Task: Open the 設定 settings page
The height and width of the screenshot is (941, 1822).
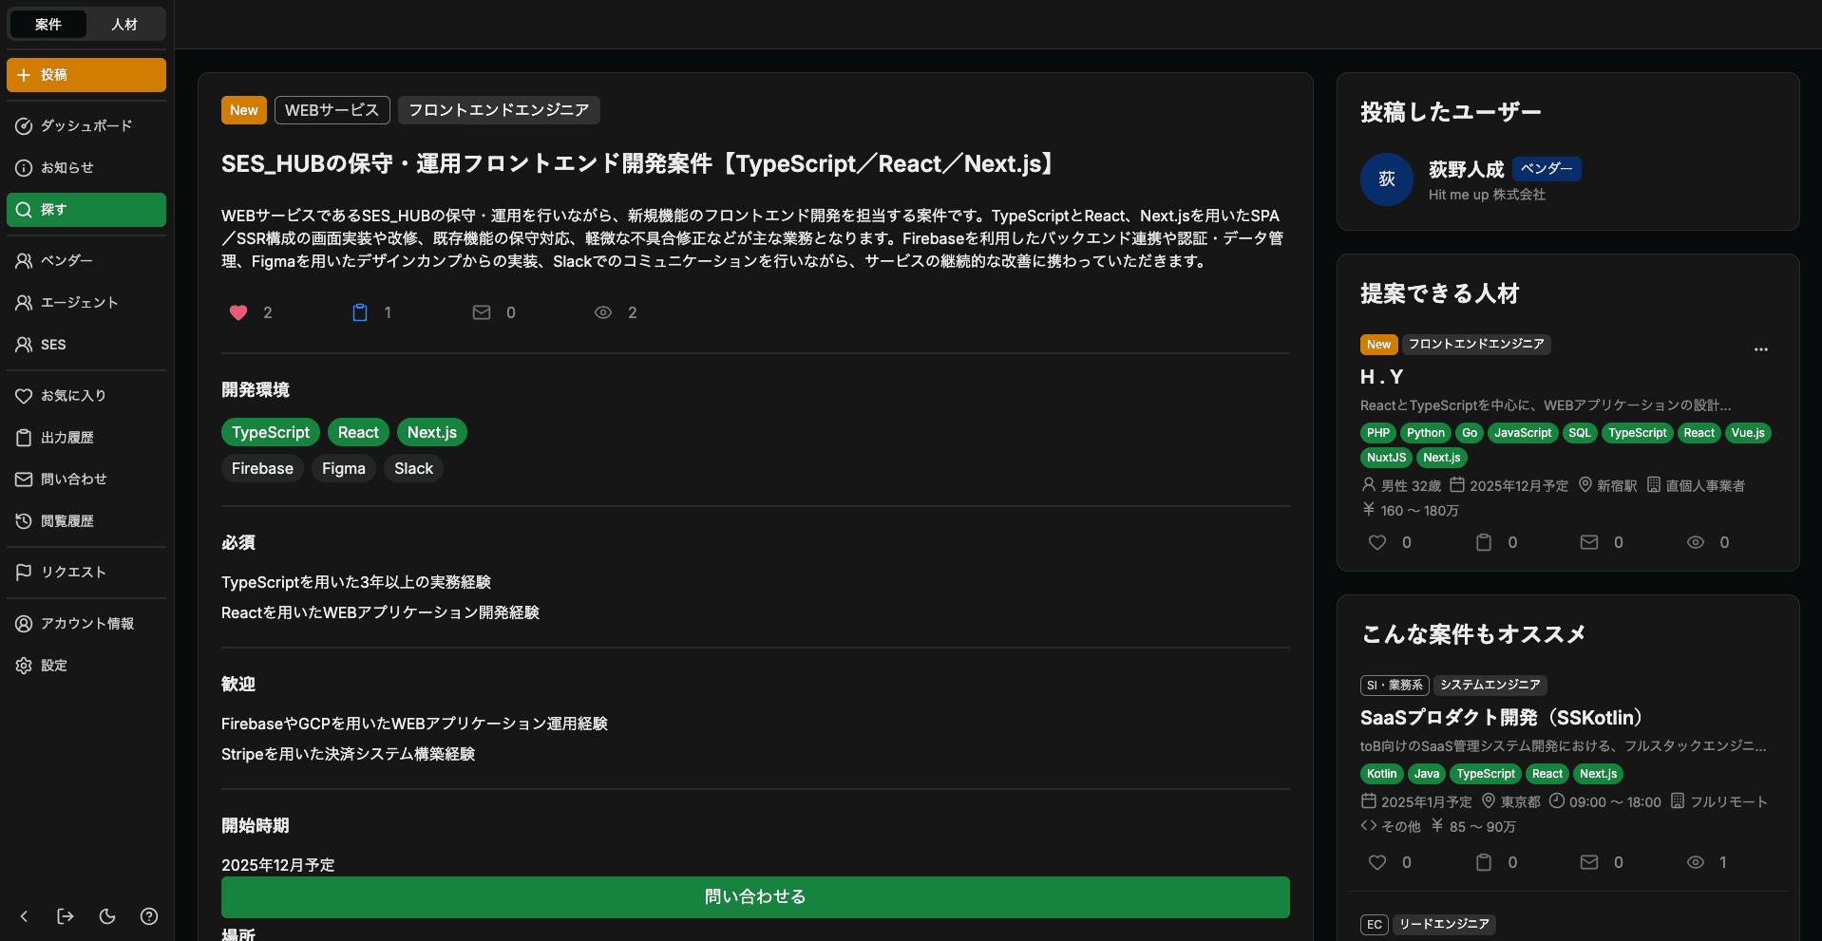Action: coord(52,665)
